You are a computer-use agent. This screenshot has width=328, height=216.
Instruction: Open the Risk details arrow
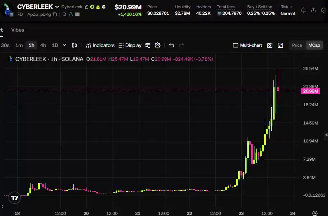(291, 7)
